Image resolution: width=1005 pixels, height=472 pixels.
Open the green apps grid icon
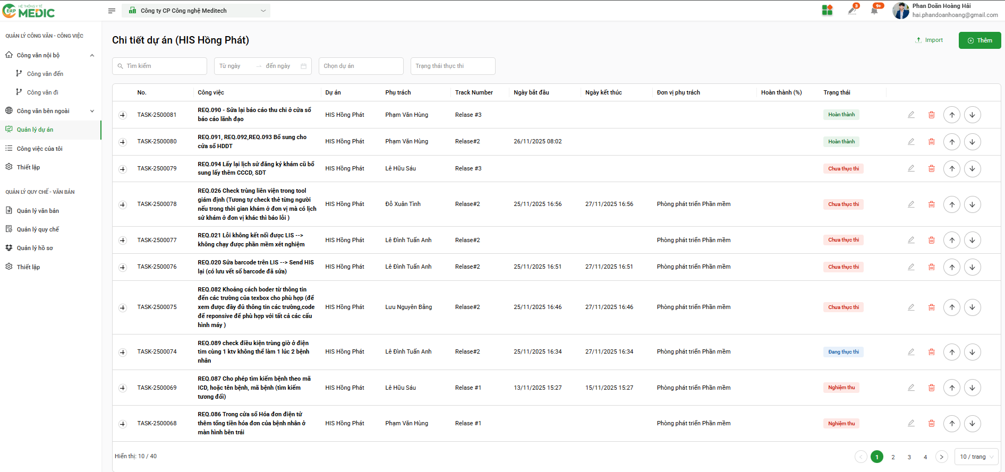(827, 11)
